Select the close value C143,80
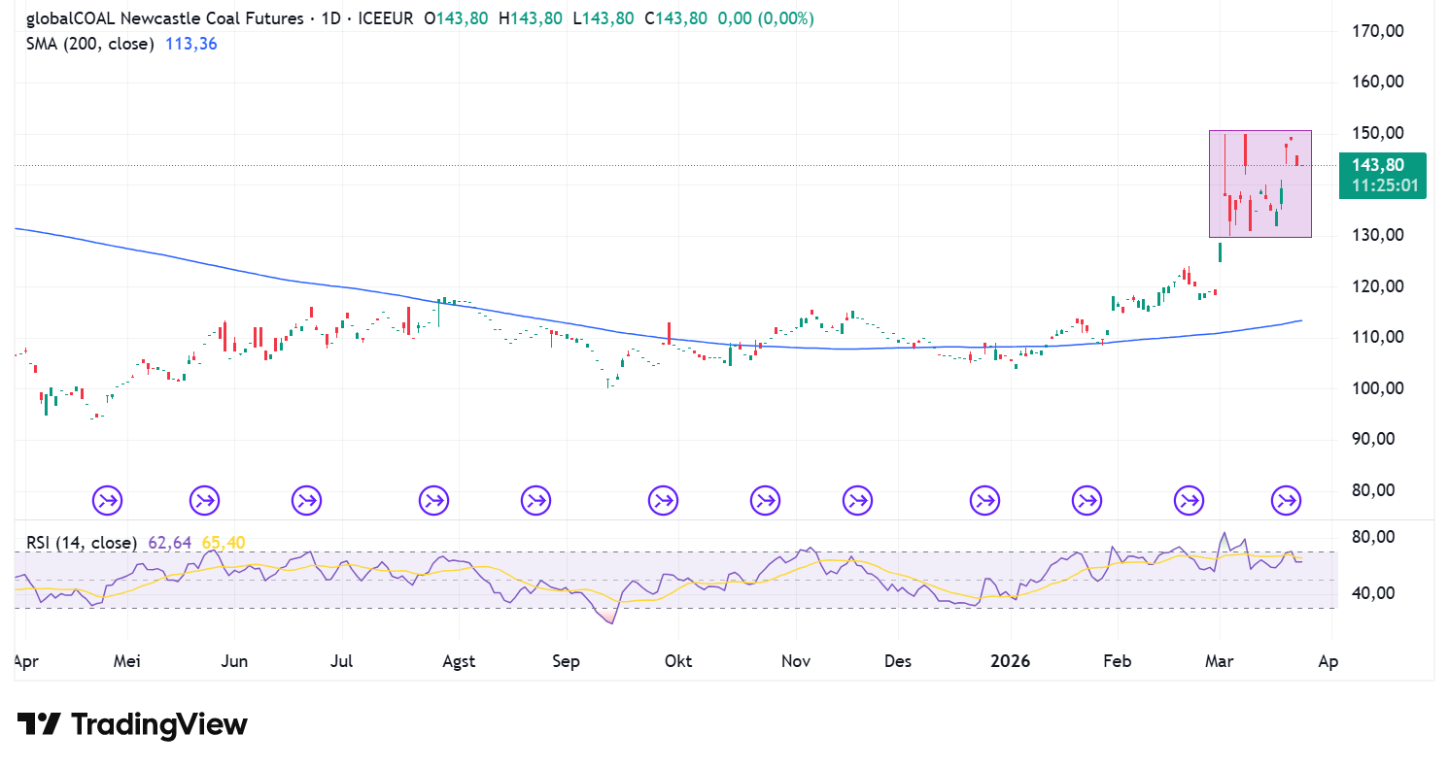Image resolution: width=1449 pixels, height=768 pixels. pyautogui.click(x=674, y=19)
